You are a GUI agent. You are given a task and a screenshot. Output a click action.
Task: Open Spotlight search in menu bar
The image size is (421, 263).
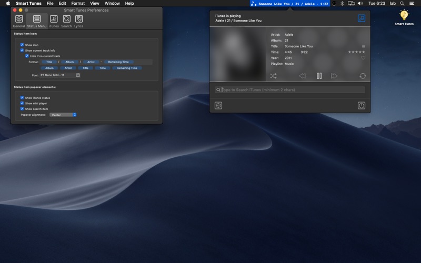402,4
